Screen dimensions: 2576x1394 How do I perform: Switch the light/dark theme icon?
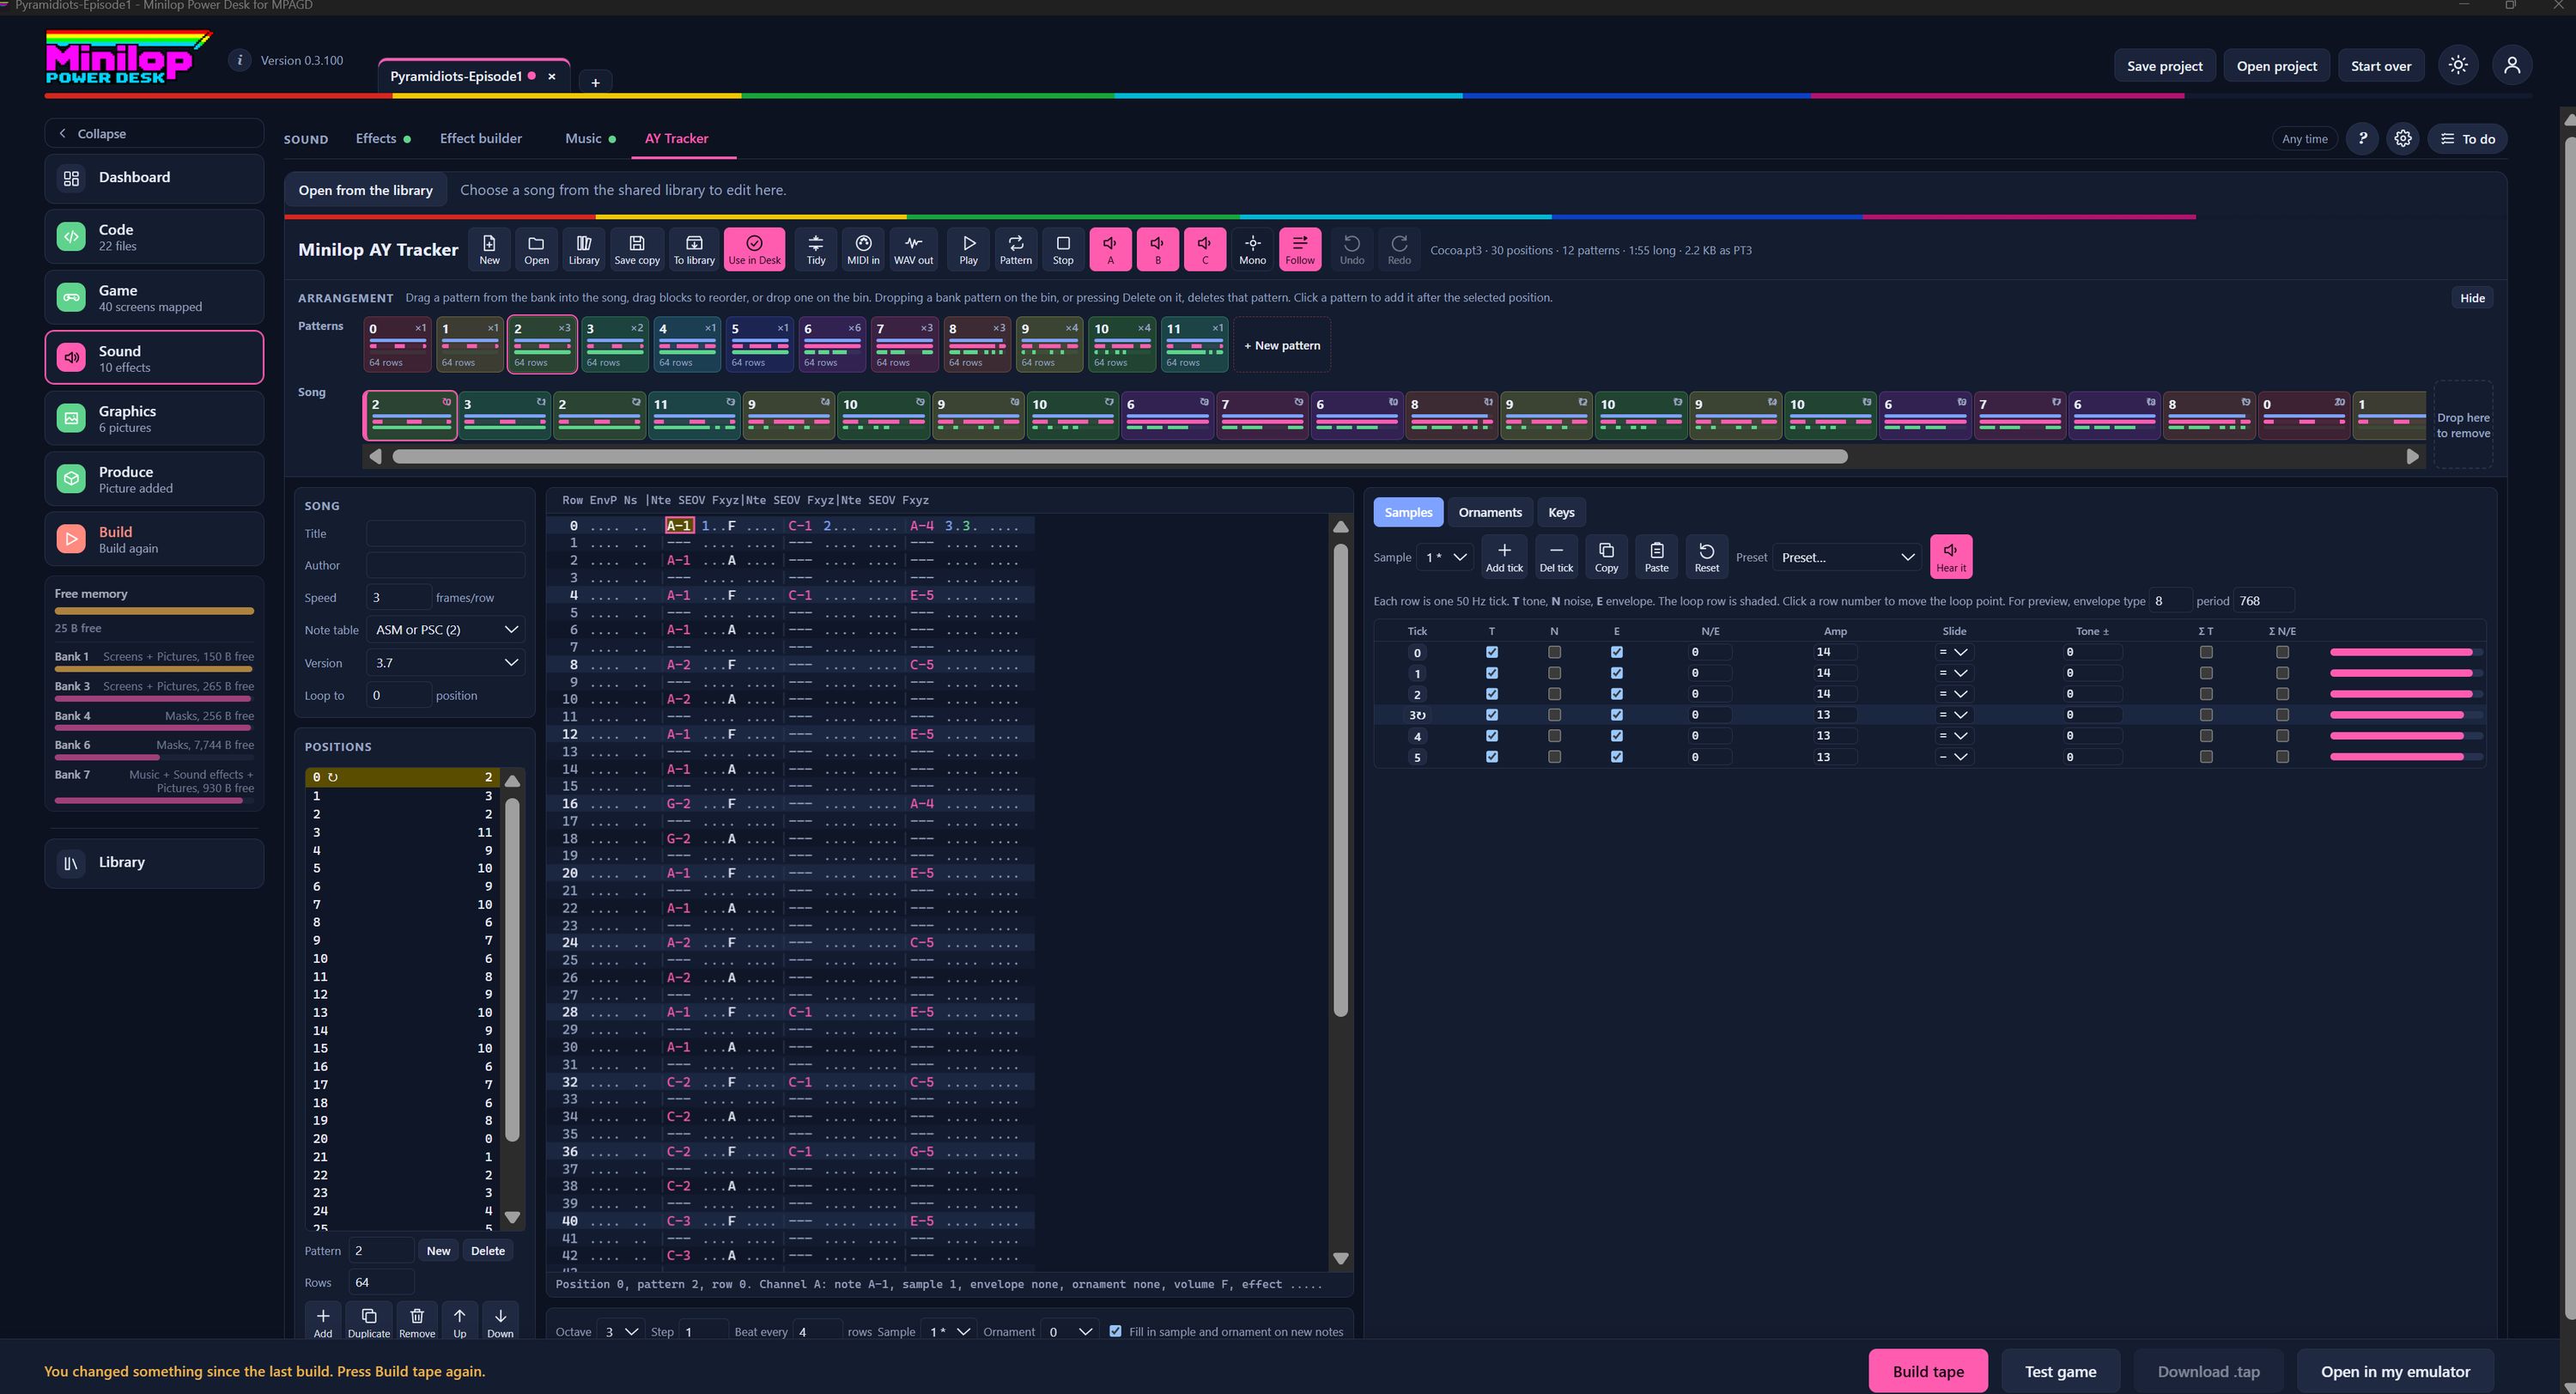2458,66
